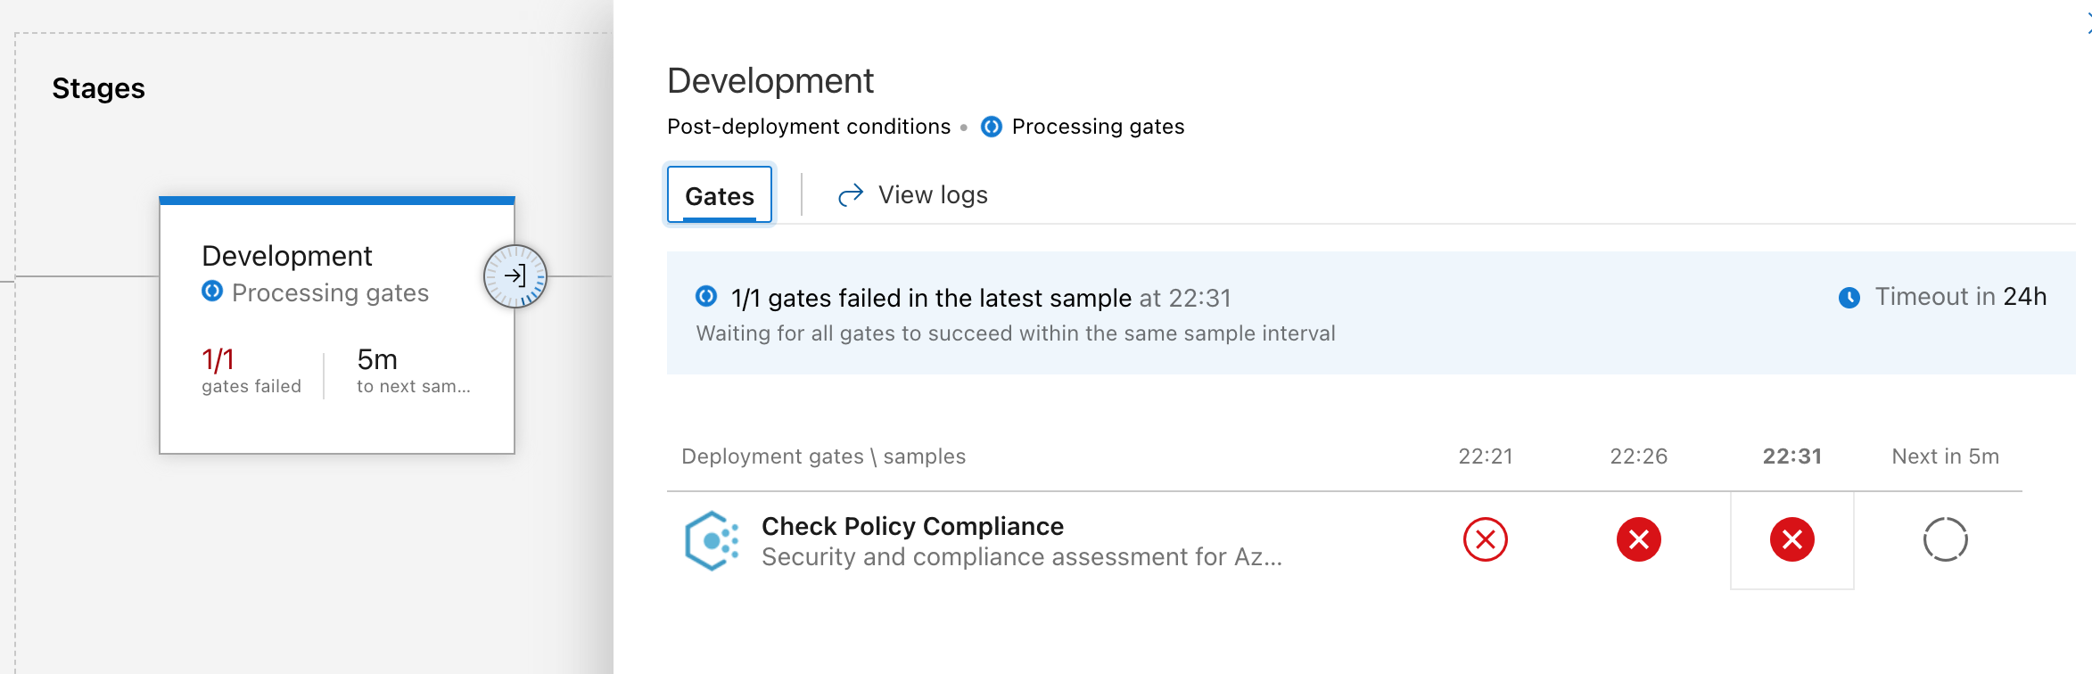
Task: Click the pending next sample circle icon
Action: (1945, 539)
